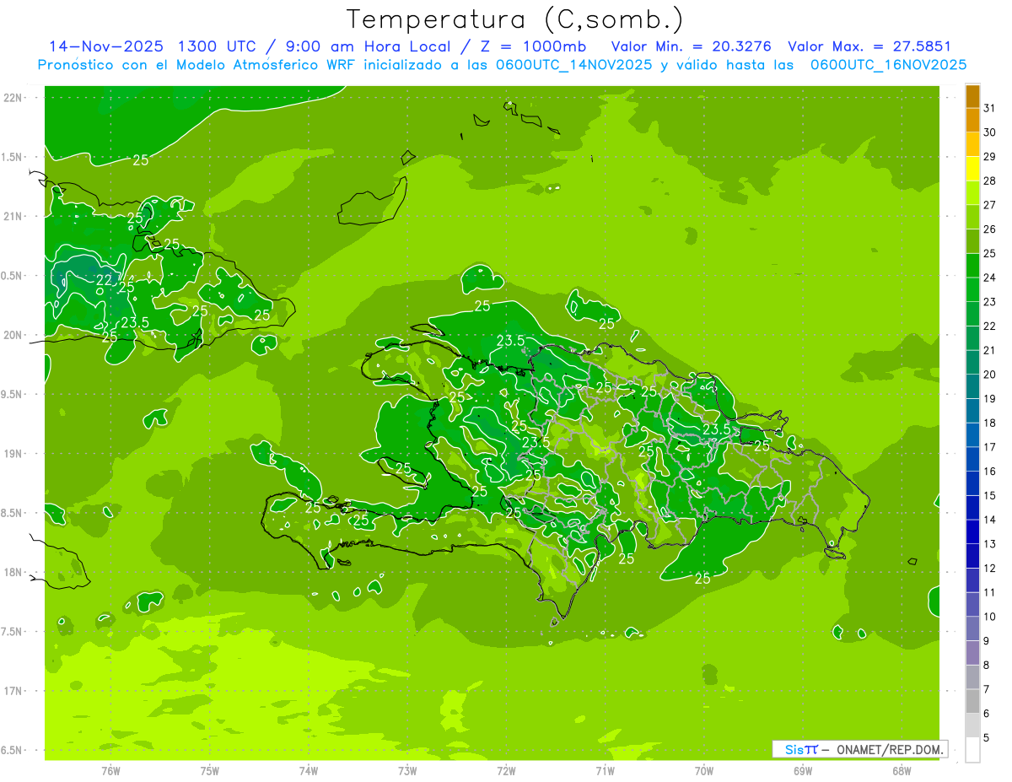Click the yellow colorbar segment between 28 and 29
The image size is (1012, 782).
point(972,170)
